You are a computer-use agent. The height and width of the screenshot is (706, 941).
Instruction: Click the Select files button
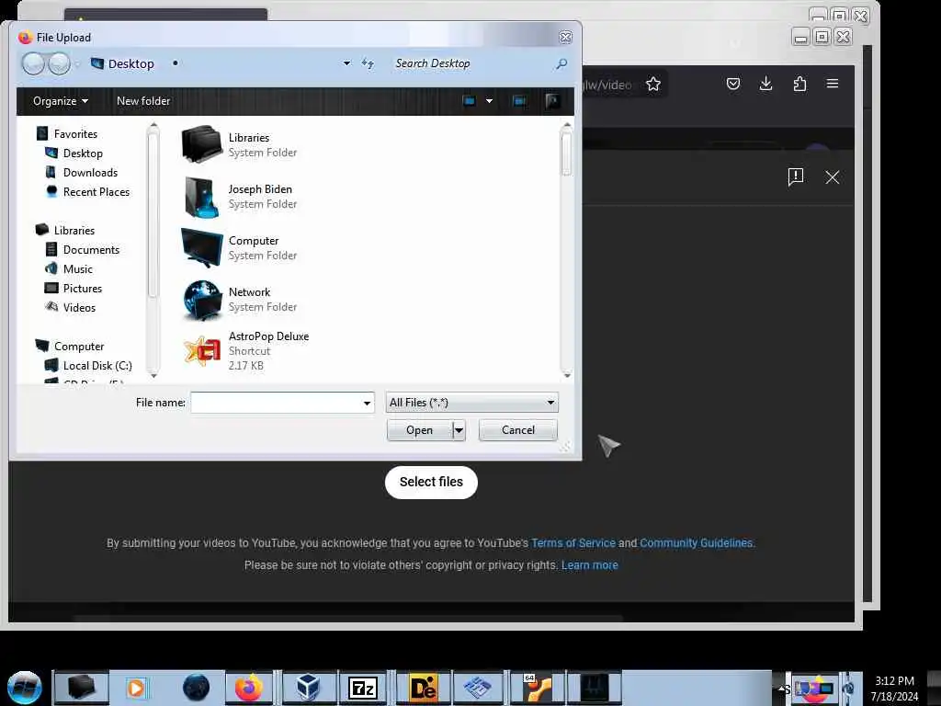click(431, 482)
